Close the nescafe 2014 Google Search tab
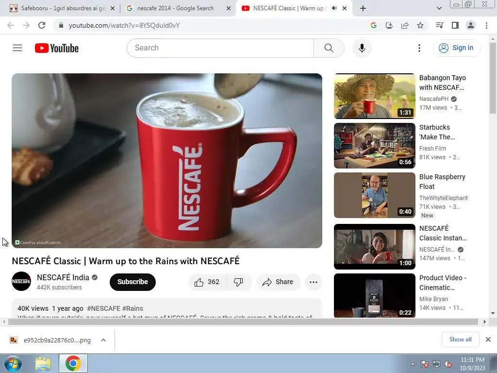Viewport: 497px width, 373px height. click(x=229, y=9)
